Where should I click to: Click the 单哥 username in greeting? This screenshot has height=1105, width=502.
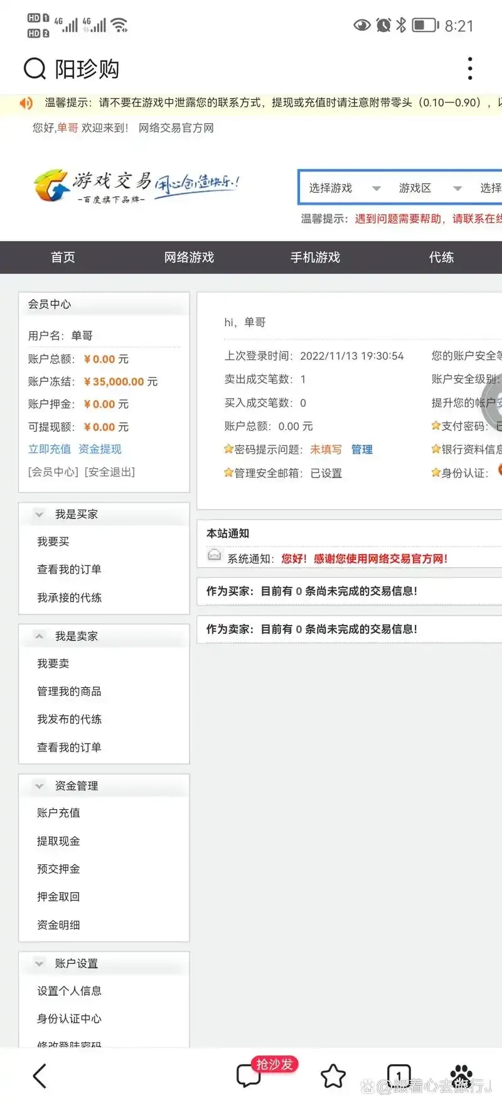coord(68,128)
